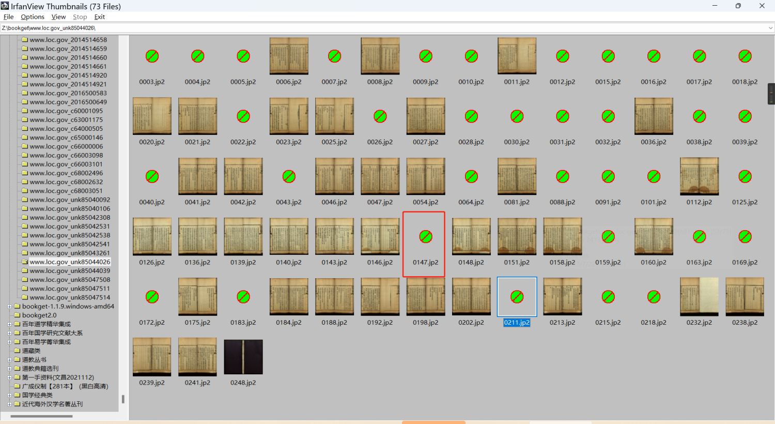
Task: Open the folder path dropdown arrow
Action: (770, 28)
